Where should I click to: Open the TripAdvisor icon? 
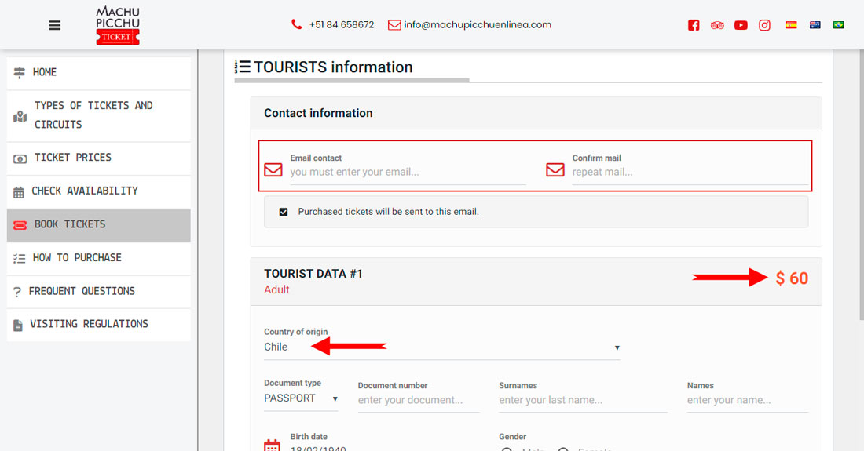point(717,25)
